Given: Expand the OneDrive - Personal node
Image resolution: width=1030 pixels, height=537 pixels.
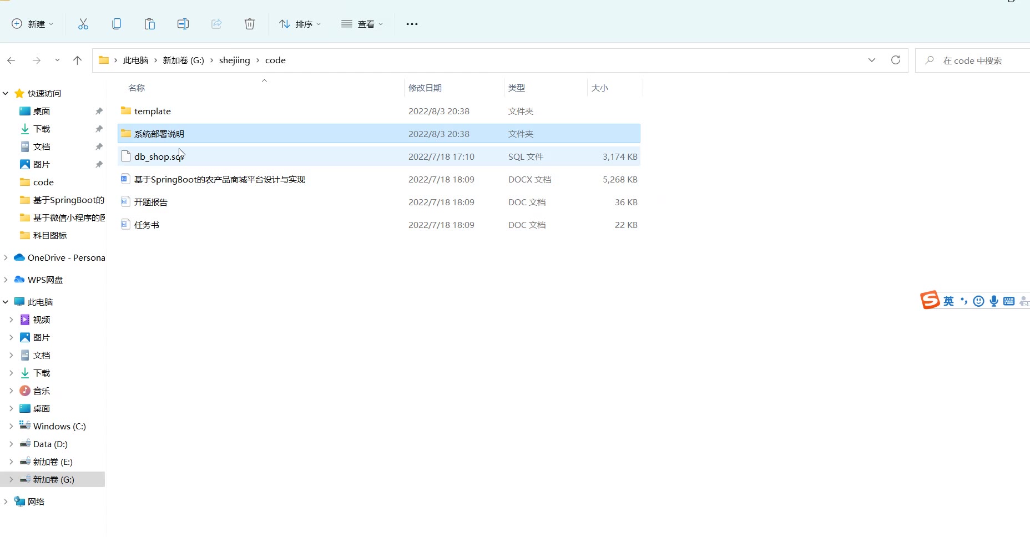Looking at the screenshot, I should tap(6, 257).
